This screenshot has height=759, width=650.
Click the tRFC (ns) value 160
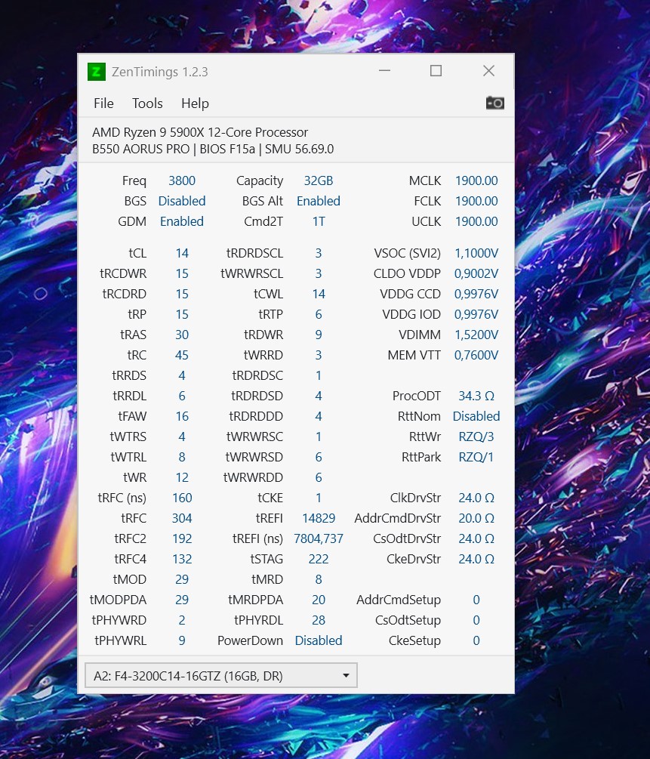point(182,498)
